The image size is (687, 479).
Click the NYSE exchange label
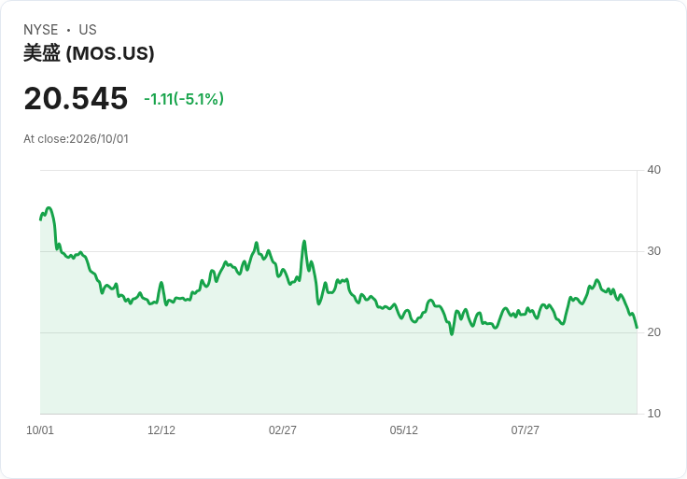click(x=41, y=30)
